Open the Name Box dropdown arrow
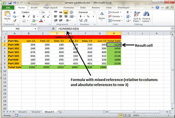The image size is (175, 118). coord(35,29)
